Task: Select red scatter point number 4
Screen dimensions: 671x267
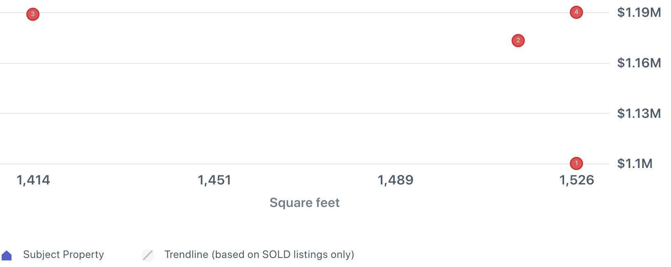Action: (576, 12)
